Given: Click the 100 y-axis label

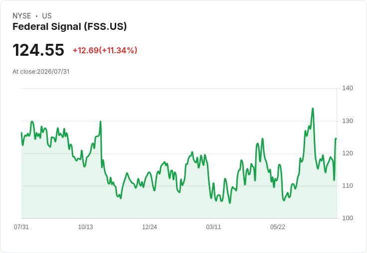Looking at the screenshot, I should pos(348,218).
